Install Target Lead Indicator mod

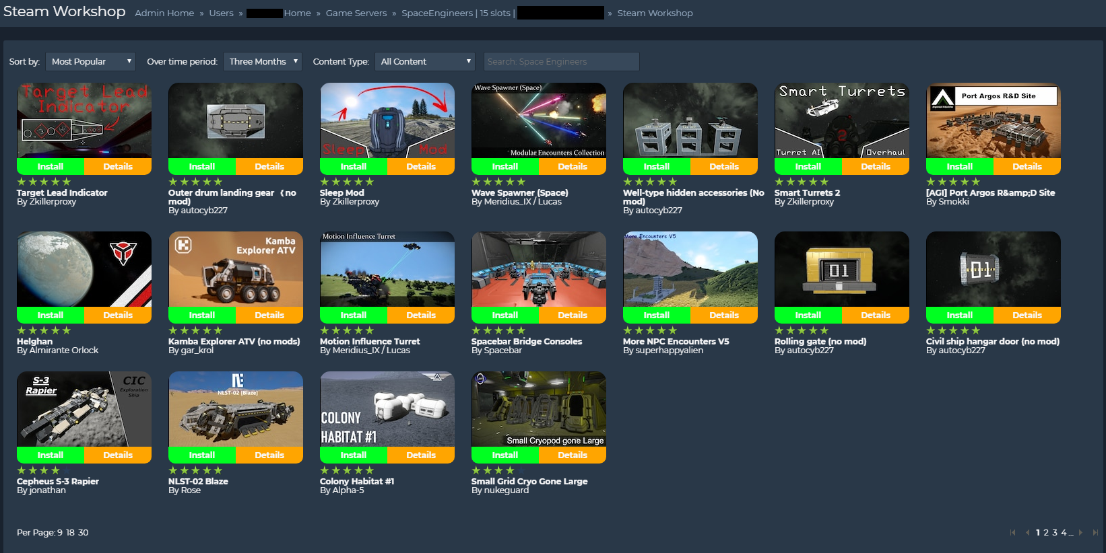(51, 166)
